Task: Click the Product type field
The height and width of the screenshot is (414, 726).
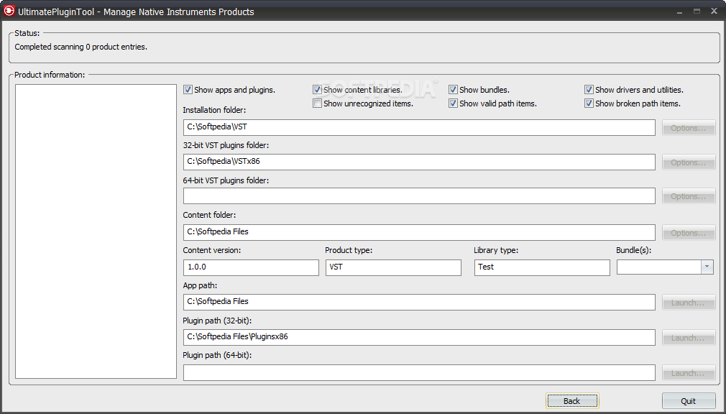Action: point(393,267)
